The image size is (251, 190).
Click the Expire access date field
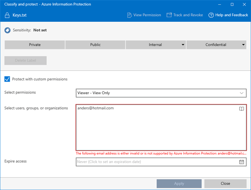click(x=157, y=162)
